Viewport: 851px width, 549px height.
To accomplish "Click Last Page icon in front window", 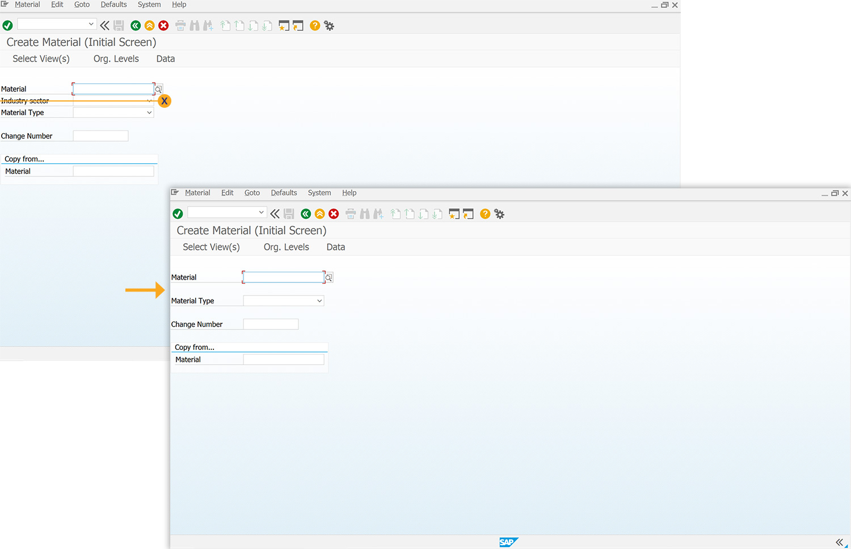I will tap(437, 214).
